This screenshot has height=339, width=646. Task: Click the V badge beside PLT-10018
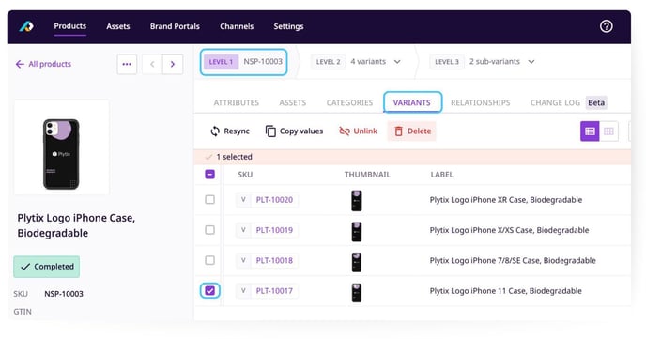tap(243, 260)
